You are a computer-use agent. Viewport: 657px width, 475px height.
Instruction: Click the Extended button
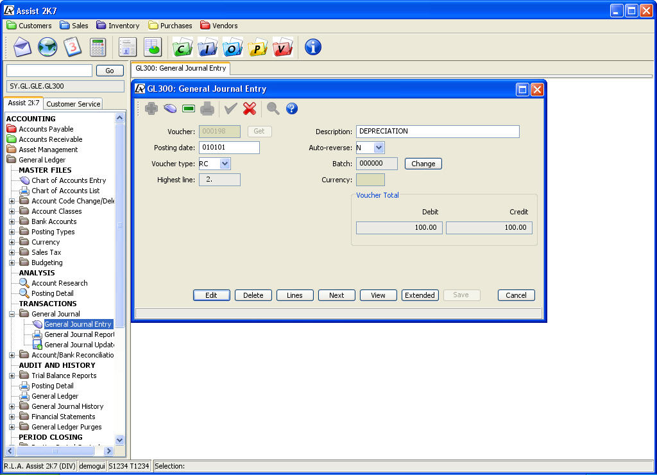click(x=420, y=295)
